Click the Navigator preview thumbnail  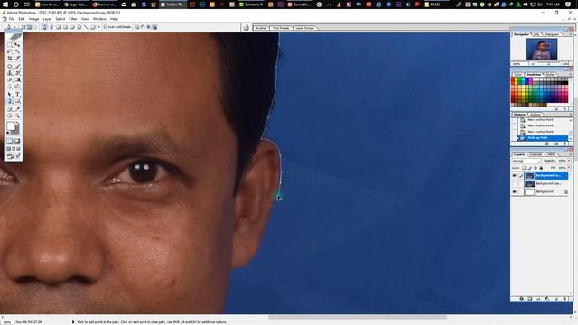(542, 49)
